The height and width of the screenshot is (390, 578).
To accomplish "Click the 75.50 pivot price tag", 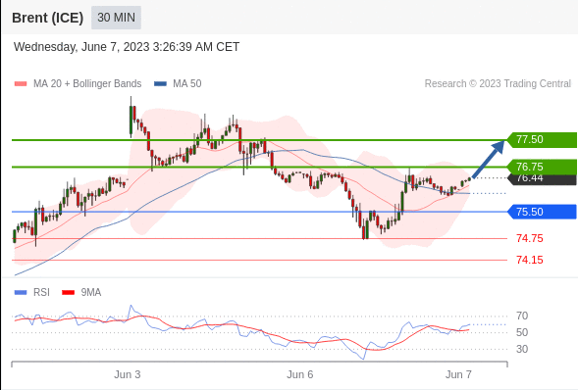I will (x=542, y=212).
